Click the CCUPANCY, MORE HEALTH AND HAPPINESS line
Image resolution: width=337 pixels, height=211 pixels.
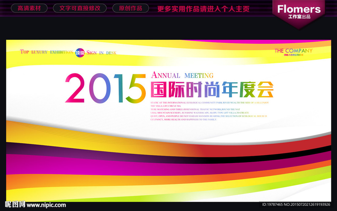click(x=184, y=120)
